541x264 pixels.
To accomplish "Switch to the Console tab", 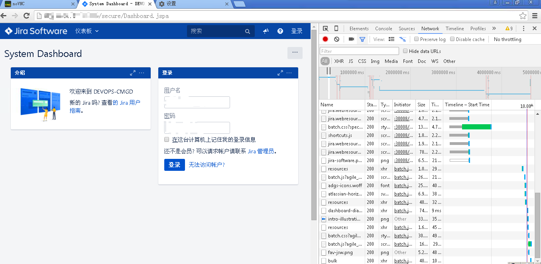I will click(384, 29).
